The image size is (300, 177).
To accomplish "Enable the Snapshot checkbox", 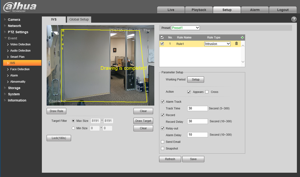I will click(x=162, y=149).
